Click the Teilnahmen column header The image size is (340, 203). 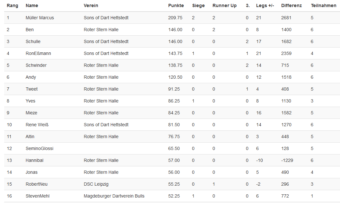[324, 6]
